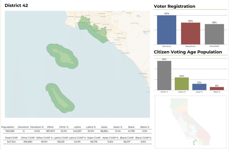Select the Deviation % column header

37,126
